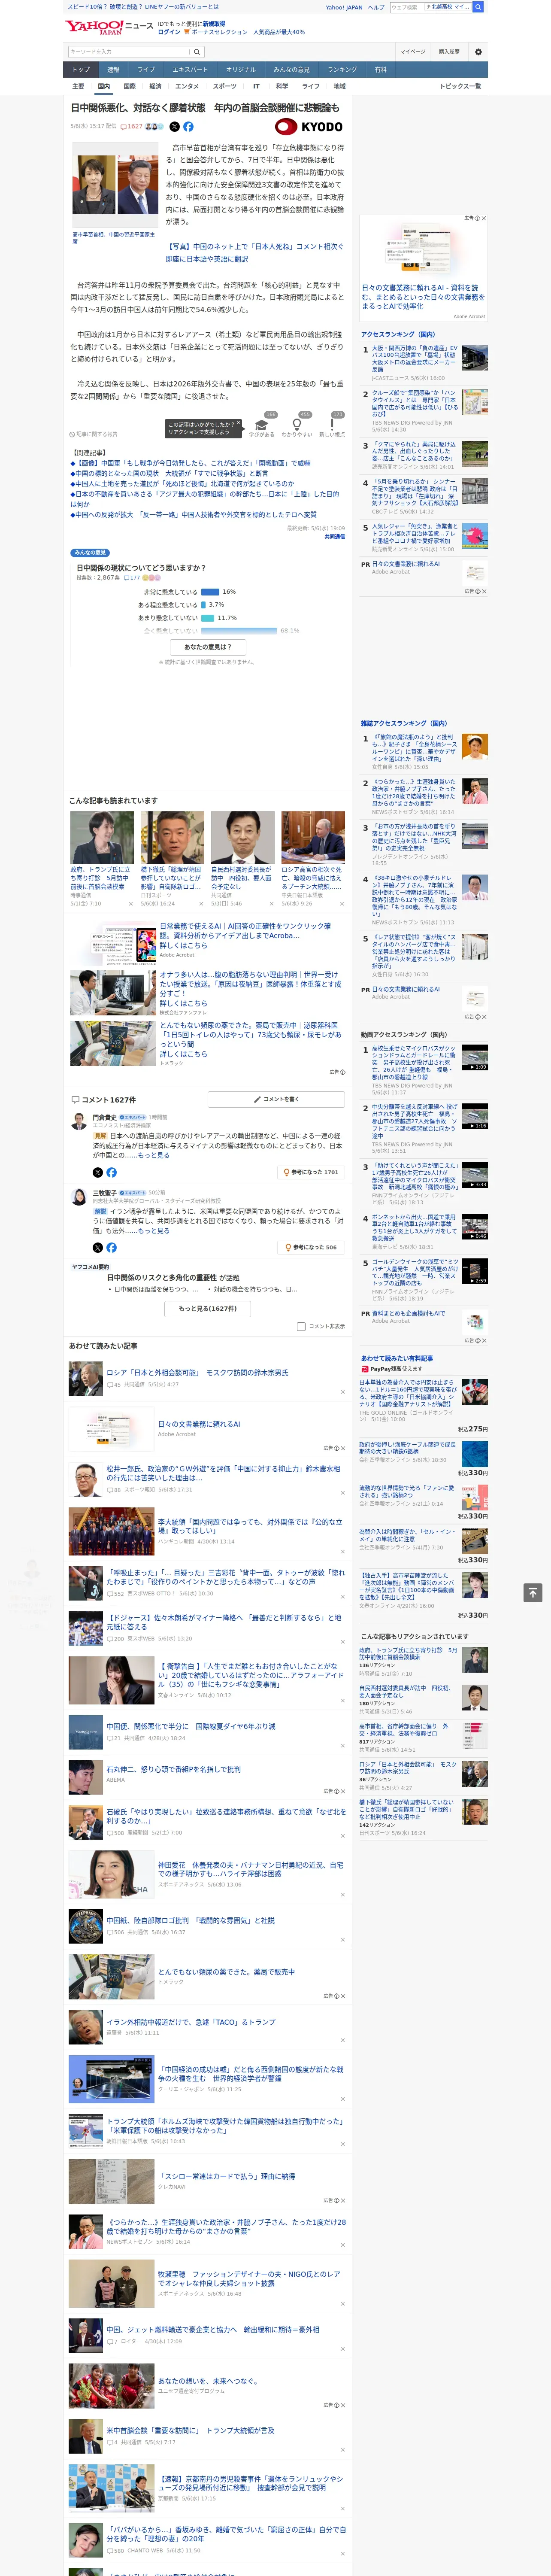Open the 有料 tab
Image resolution: width=551 pixels, height=2576 pixels.
380,70
